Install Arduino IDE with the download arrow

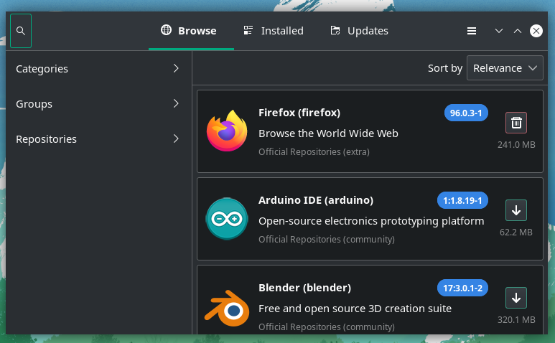pyautogui.click(x=516, y=210)
